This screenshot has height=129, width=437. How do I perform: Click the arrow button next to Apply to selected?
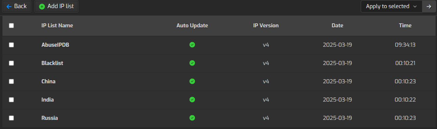(x=429, y=6)
